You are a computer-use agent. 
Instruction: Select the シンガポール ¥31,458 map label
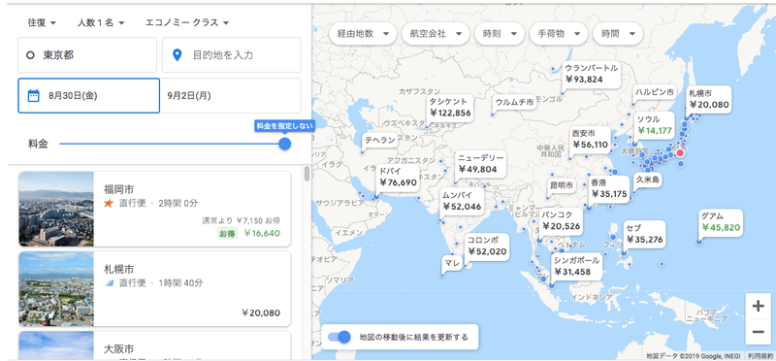(x=576, y=266)
